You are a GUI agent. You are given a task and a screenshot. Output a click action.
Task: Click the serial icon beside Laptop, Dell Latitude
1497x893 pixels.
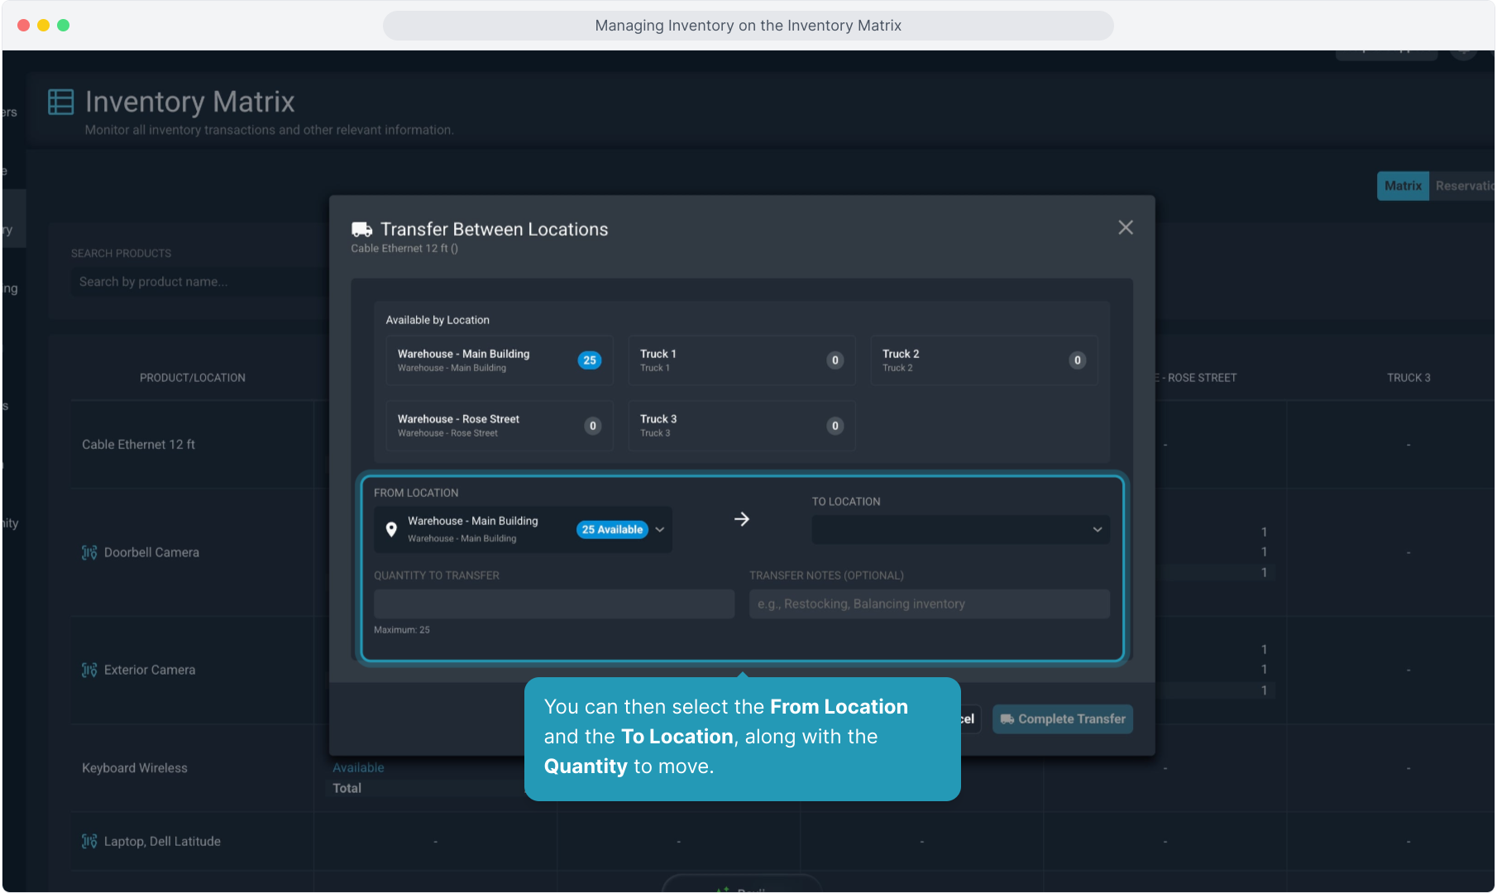[89, 841]
